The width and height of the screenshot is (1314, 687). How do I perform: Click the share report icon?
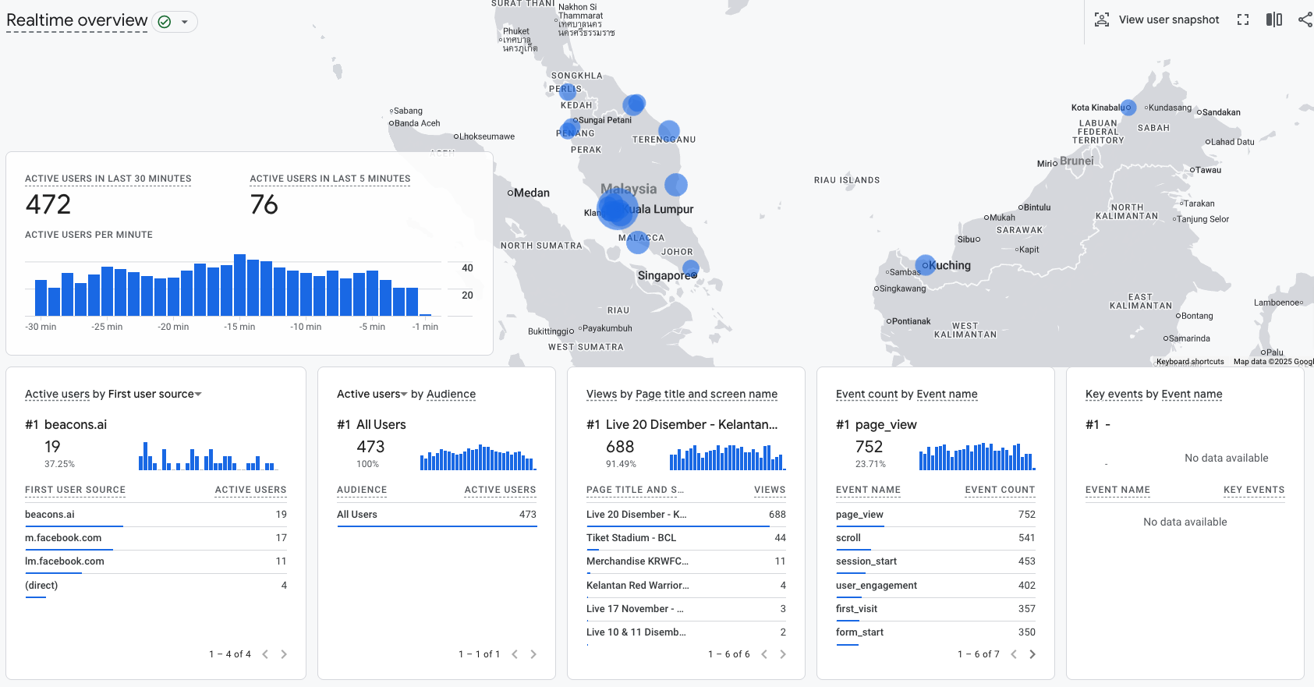click(x=1305, y=20)
